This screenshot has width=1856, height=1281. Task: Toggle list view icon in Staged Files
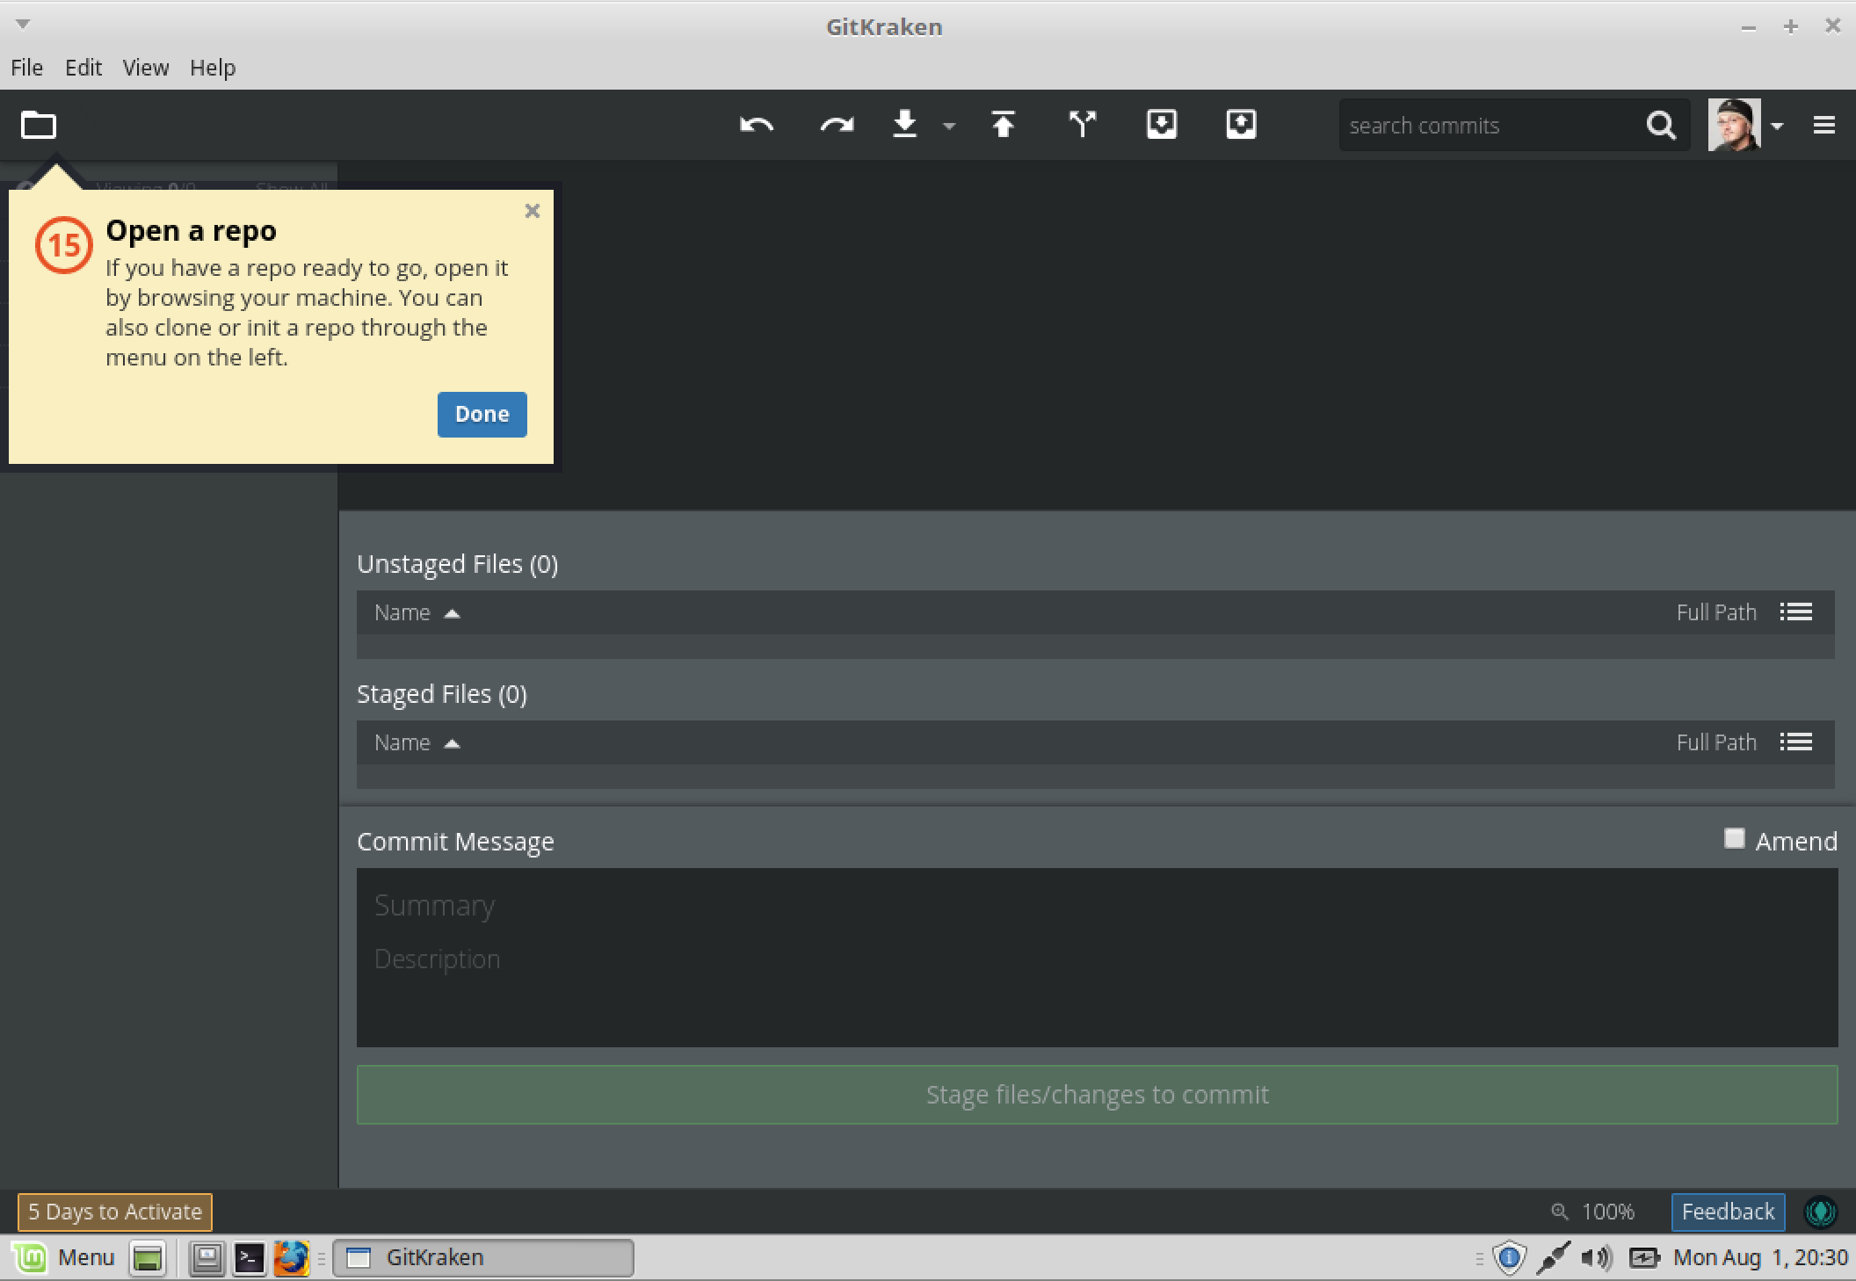[x=1796, y=742]
